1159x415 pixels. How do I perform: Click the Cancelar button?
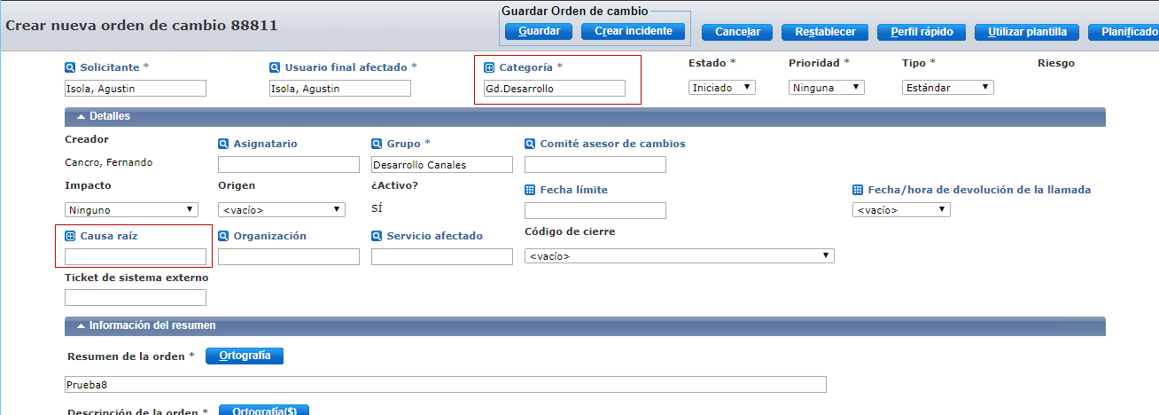(737, 32)
